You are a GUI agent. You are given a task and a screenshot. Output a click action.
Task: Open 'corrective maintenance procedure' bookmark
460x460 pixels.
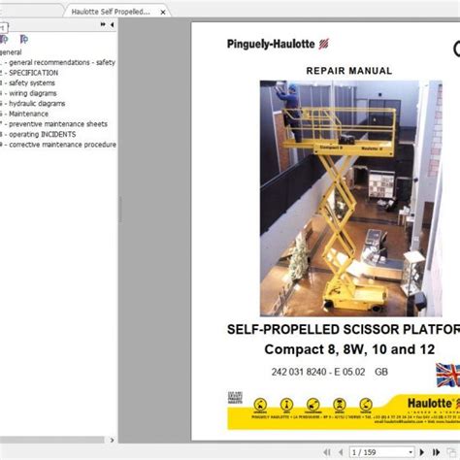[x=62, y=145]
